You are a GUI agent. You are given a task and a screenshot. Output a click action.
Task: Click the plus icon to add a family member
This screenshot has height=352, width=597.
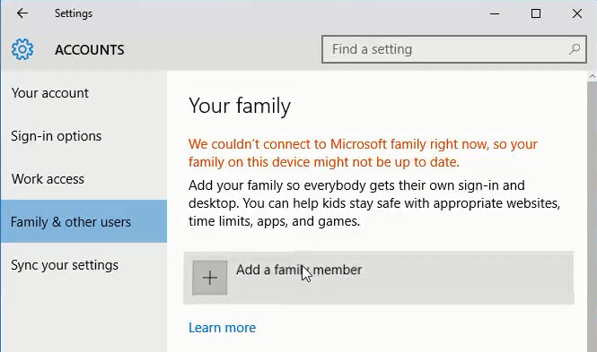click(x=210, y=278)
